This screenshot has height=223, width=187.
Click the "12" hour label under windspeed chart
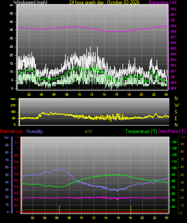[x=91, y=94]
